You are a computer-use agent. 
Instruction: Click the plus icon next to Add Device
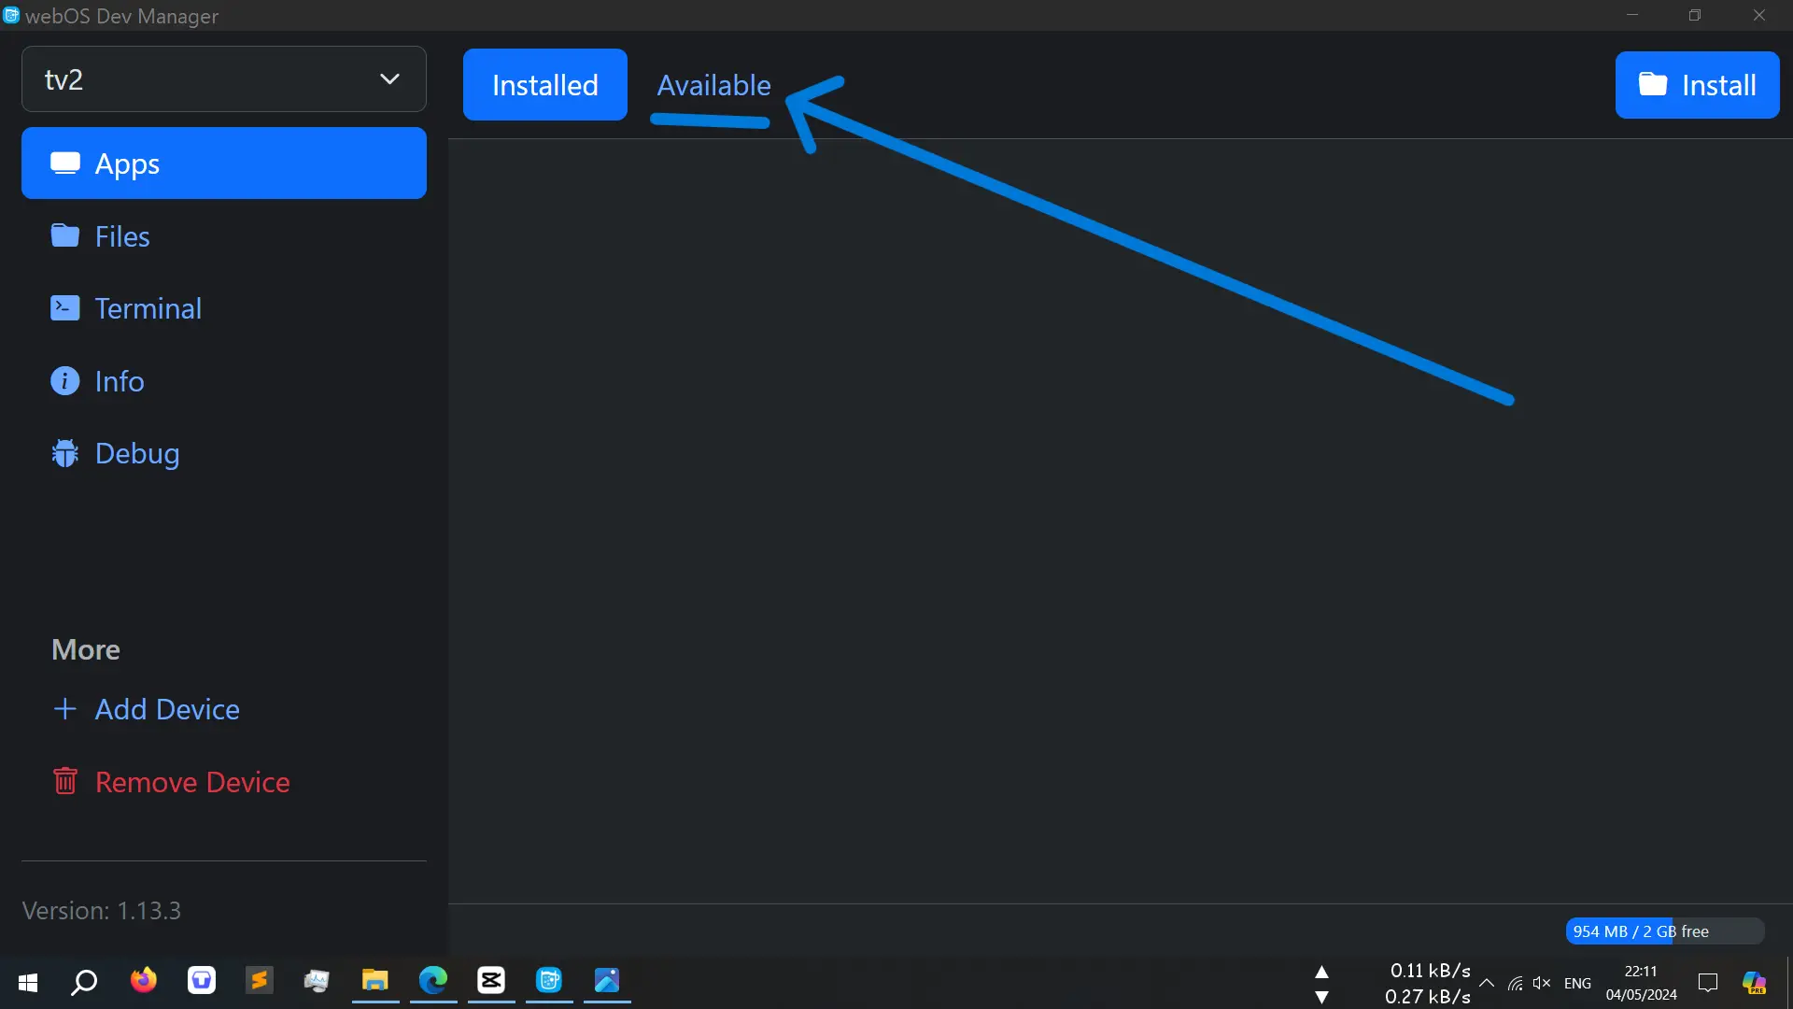click(64, 709)
